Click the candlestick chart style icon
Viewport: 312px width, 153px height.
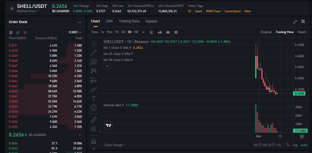(160, 32)
